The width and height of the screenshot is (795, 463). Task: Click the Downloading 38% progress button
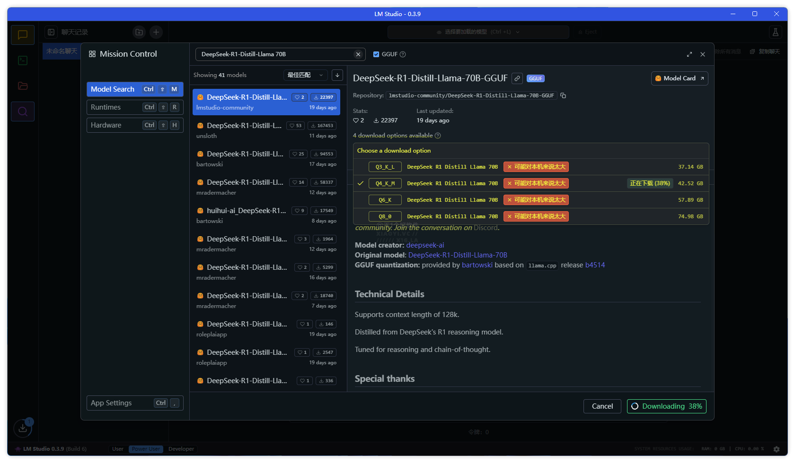[666, 406]
